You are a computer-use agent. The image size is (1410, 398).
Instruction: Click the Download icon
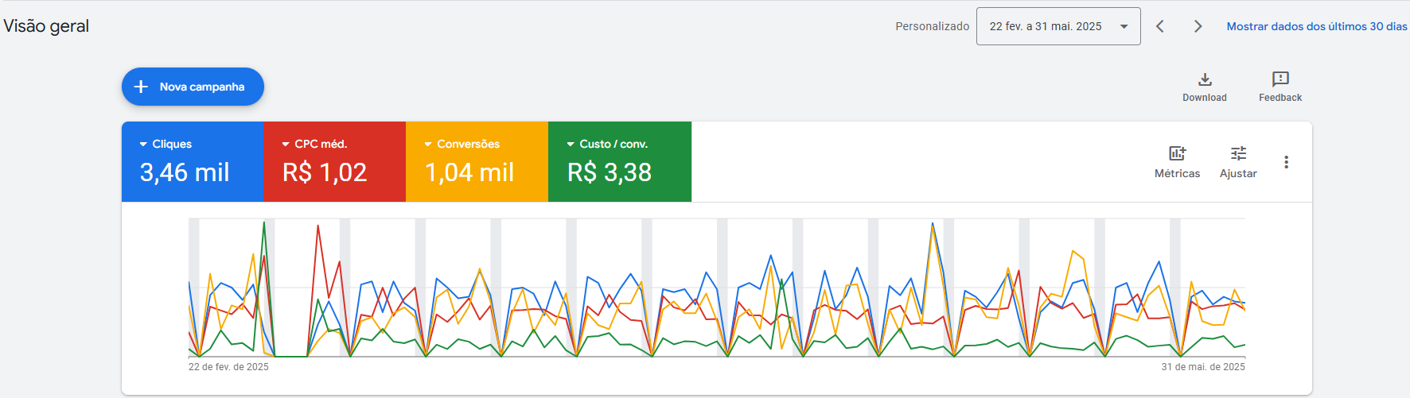[1205, 79]
